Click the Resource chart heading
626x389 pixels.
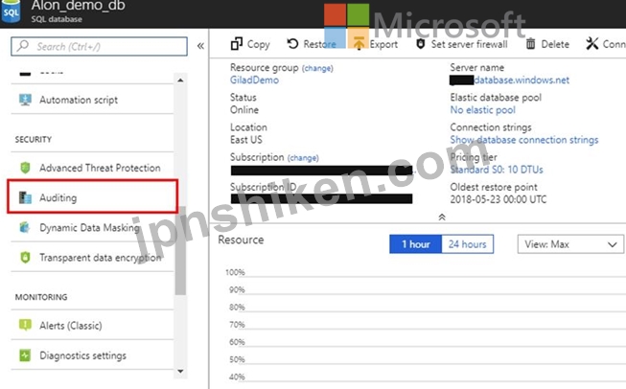coord(241,240)
